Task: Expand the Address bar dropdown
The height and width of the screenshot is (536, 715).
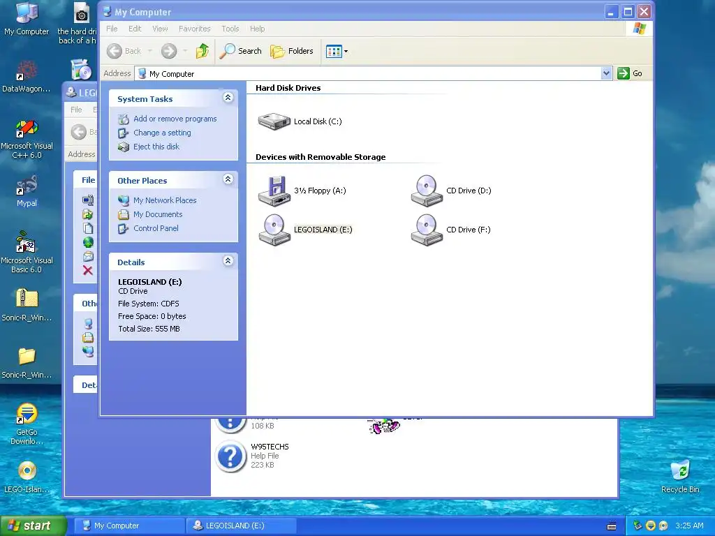Action: click(x=606, y=73)
